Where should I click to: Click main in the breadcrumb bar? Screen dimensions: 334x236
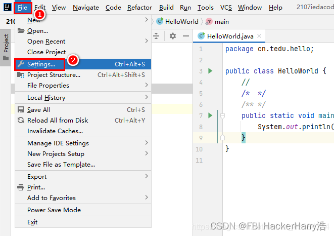pos(222,22)
